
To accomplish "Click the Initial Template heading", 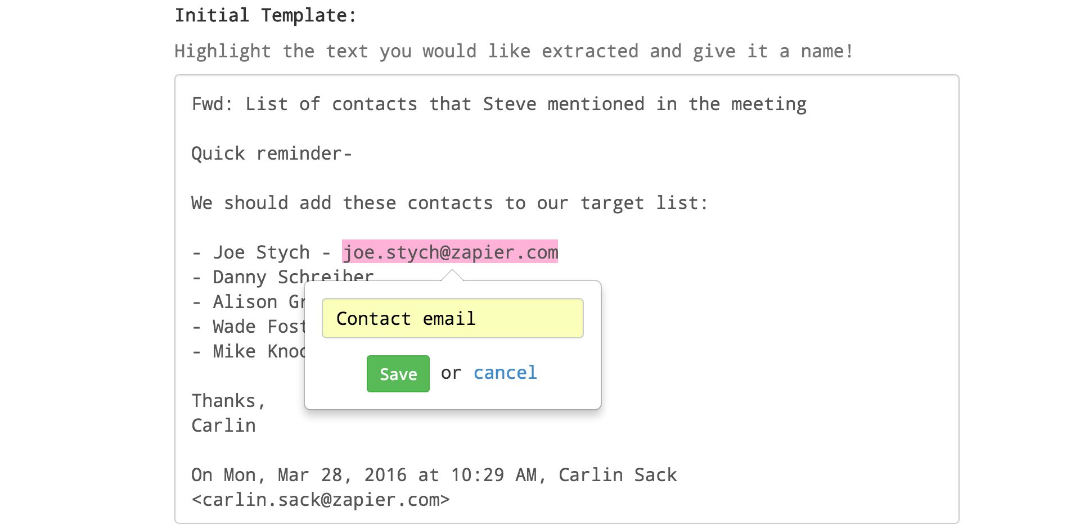I will click(x=265, y=16).
